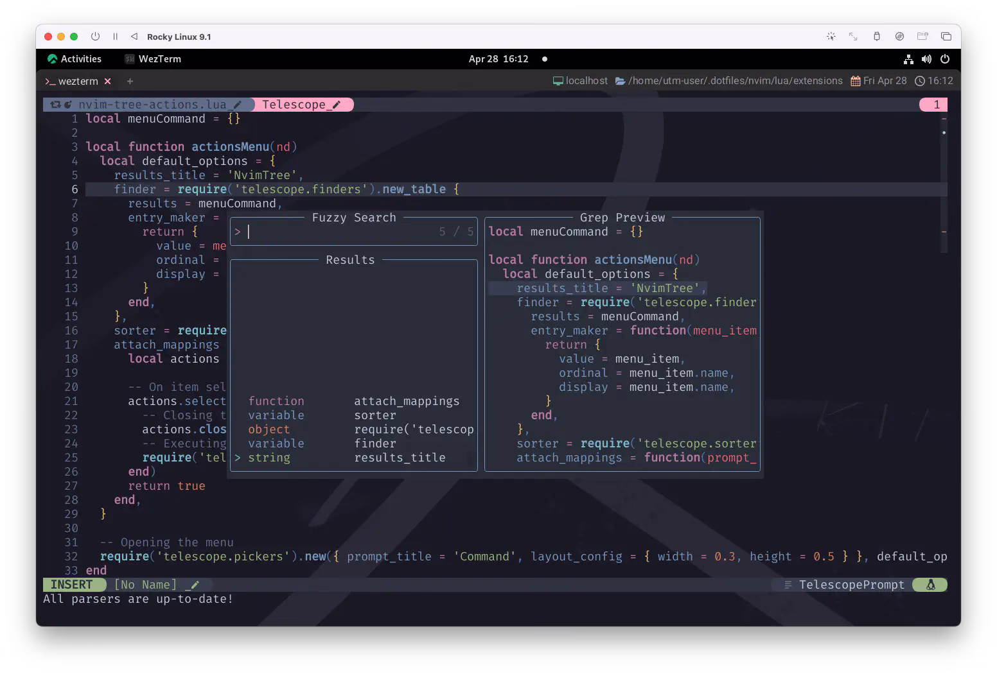
Task: Click the Linux penguin icon in statusline
Action: (930, 585)
